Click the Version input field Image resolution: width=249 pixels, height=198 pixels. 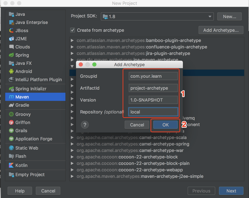[x=153, y=100]
